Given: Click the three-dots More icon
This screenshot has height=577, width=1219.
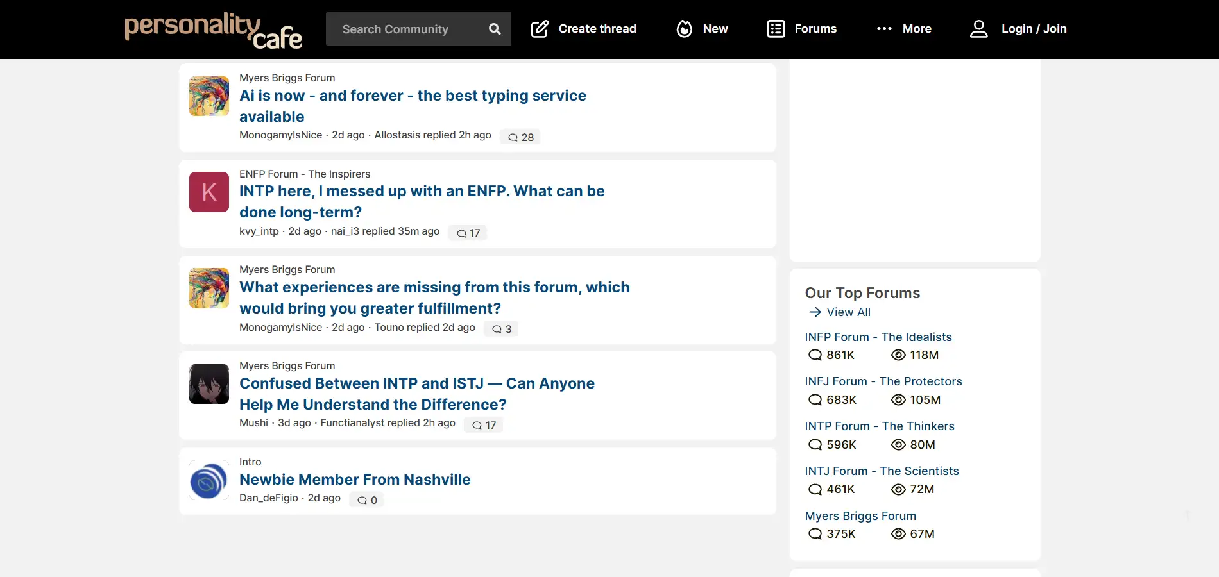Looking at the screenshot, I should (884, 29).
